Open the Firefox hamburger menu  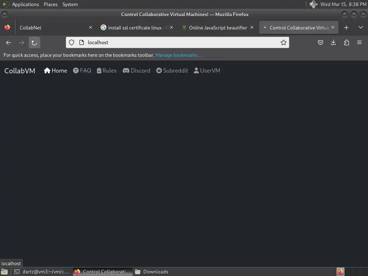coord(359,42)
